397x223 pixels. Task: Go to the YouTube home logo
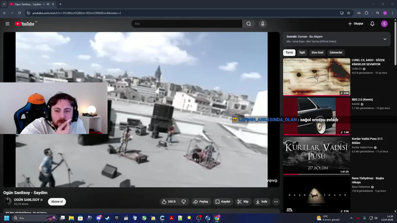click(25, 24)
